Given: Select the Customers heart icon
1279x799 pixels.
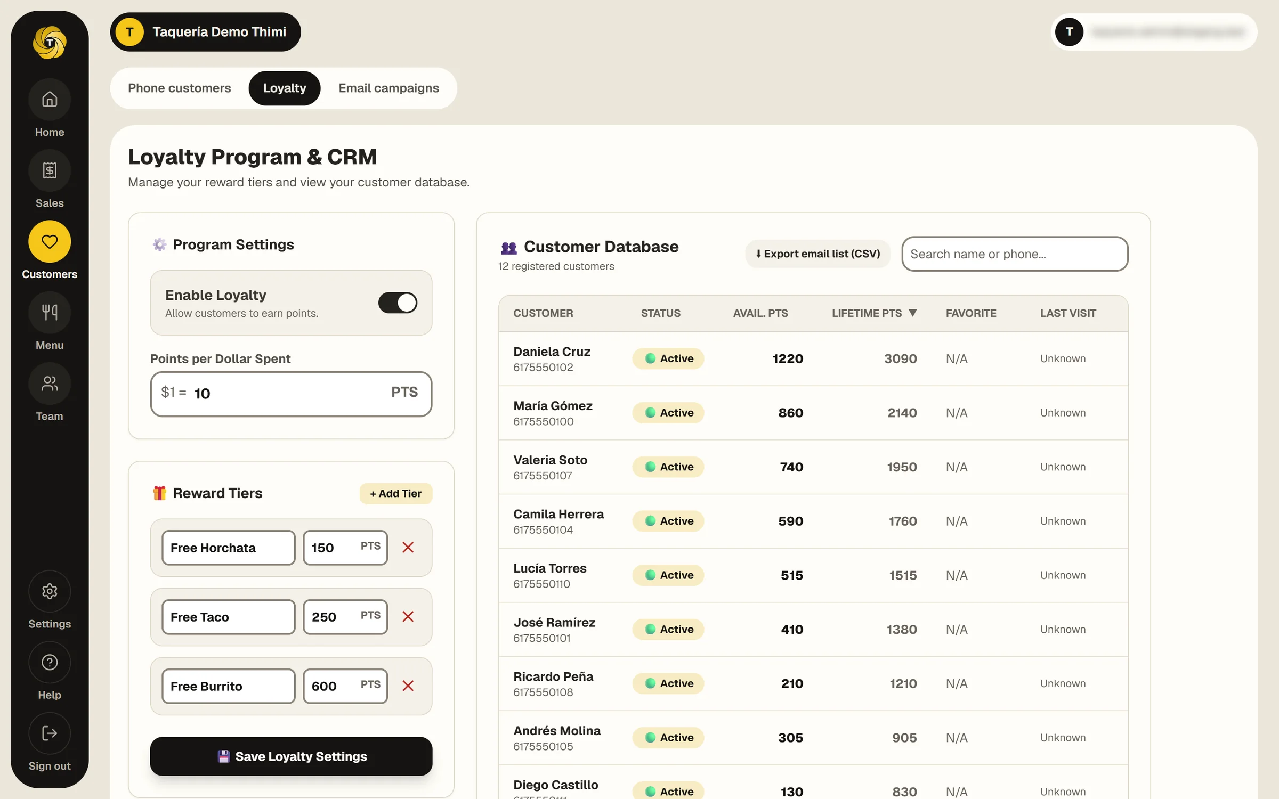Looking at the screenshot, I should tap(50, 242).
